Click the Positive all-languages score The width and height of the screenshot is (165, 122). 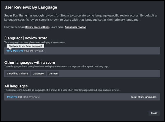(12, 97)
